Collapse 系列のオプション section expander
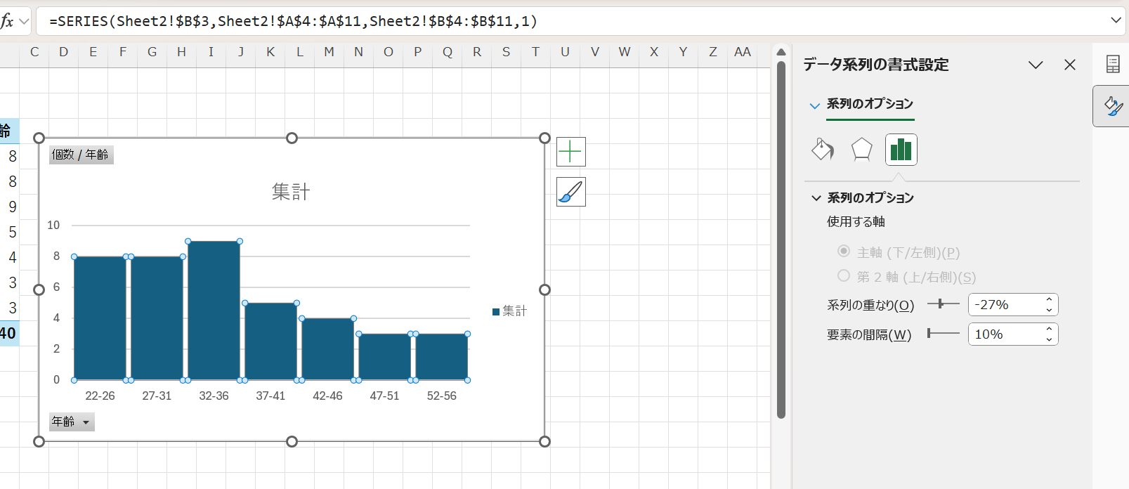The height and width of the screenshot is (489, 1129). coord(816,198)
